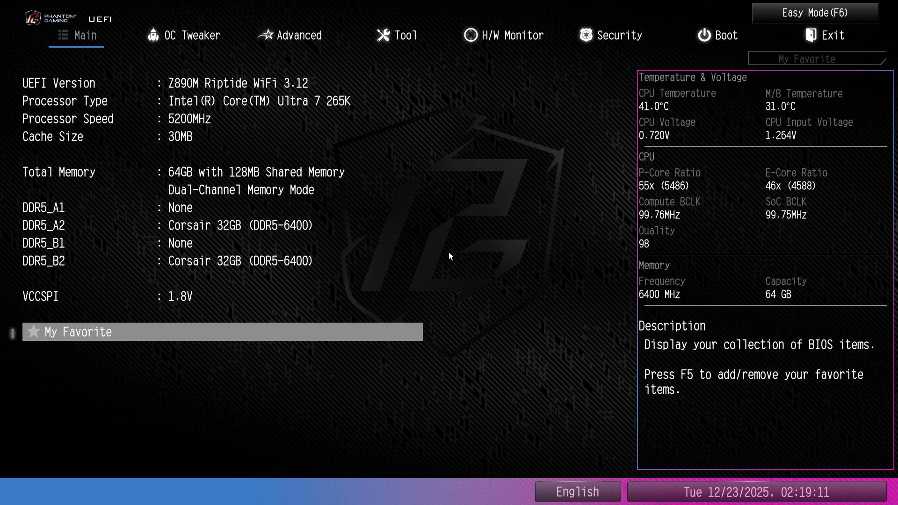Screen dimensions: 898x505
Task: Click the Boot power icon
Action: [x=704, y=35]
